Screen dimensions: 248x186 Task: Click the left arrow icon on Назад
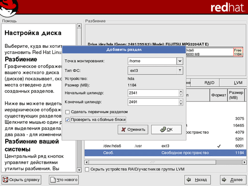coord(189,179)
